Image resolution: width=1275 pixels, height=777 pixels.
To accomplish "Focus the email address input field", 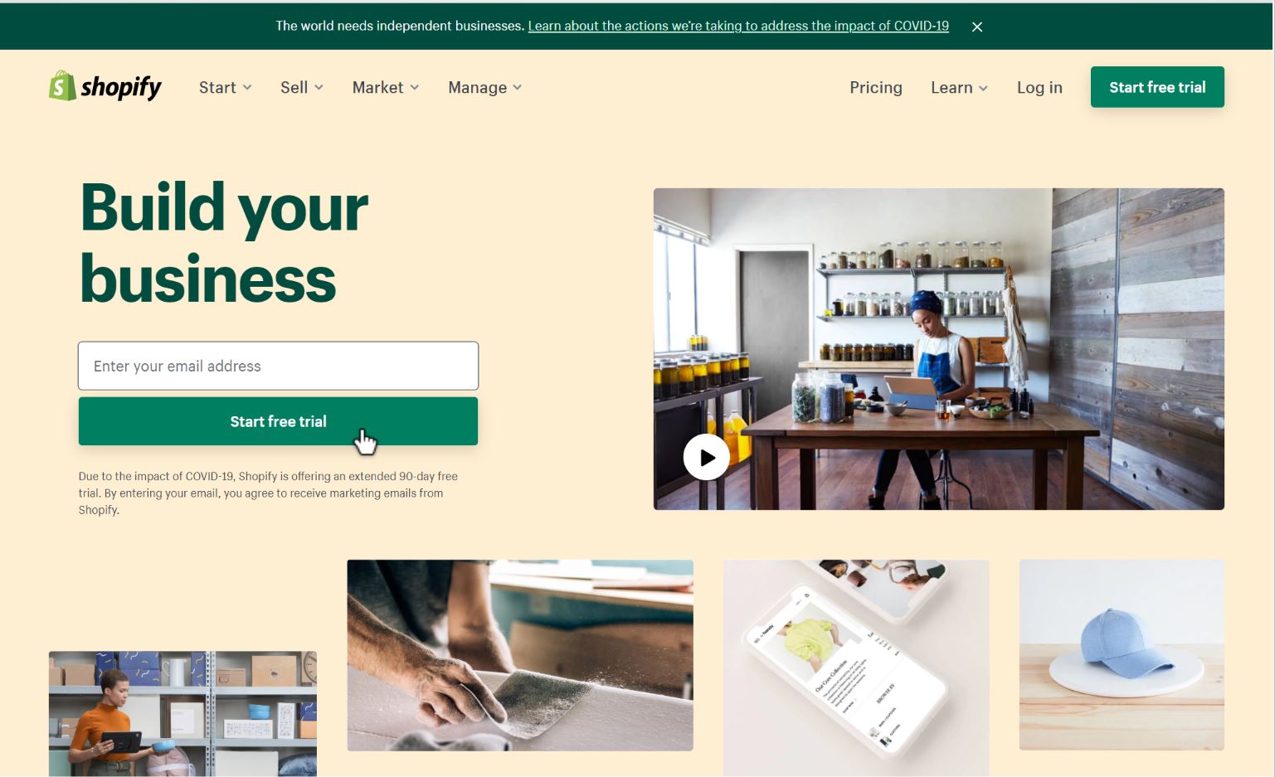I will click(x=278, y=366).
